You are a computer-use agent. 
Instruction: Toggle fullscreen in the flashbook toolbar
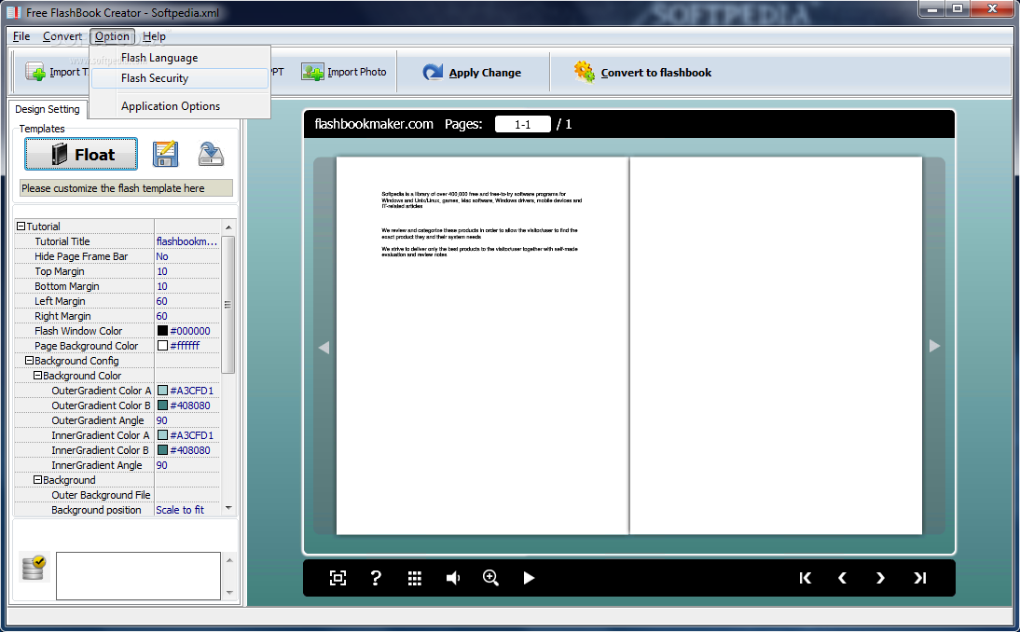pyautogui.click(x=338, y=578)
